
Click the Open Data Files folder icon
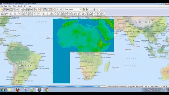pos(2,9)
